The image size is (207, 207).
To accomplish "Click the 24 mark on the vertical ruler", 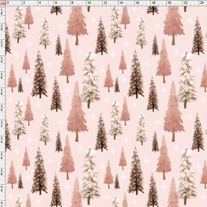I will click(2, 60).
